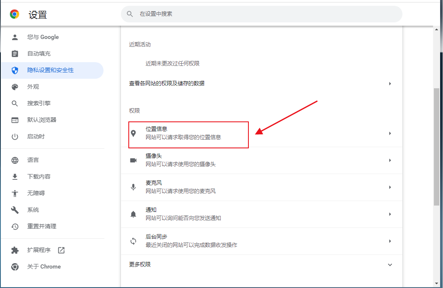The image size is (443, 288).
Task: Click the wrench icon for 系统
Action: (14, 210)
